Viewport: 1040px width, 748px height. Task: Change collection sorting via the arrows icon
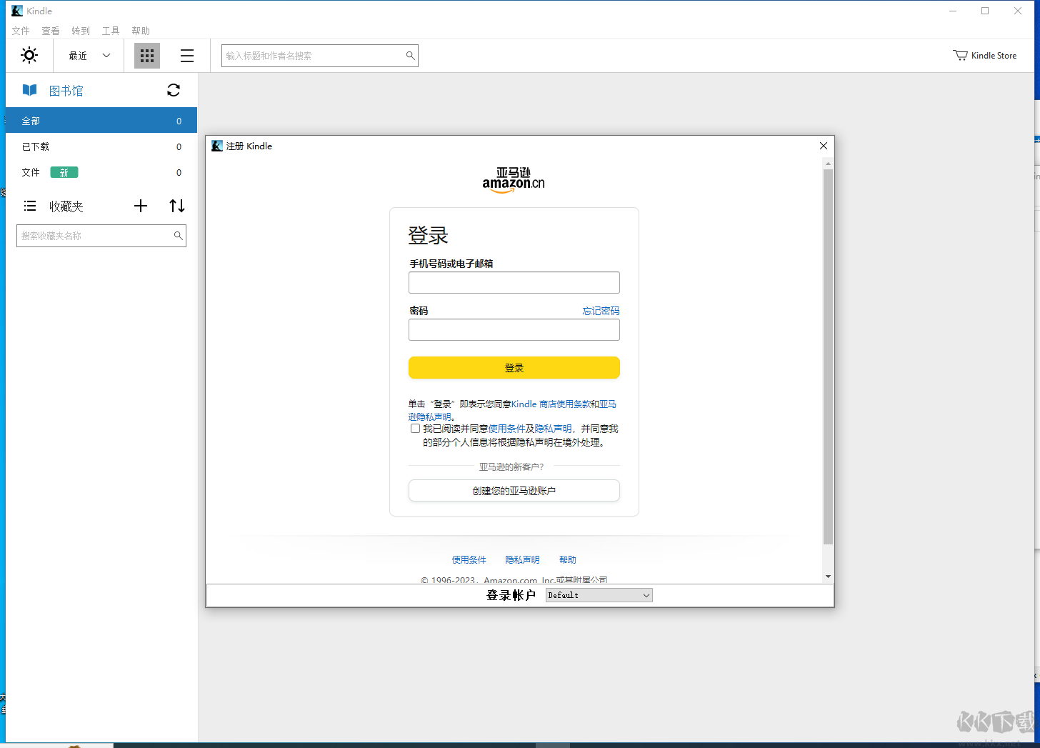(176, 206)
